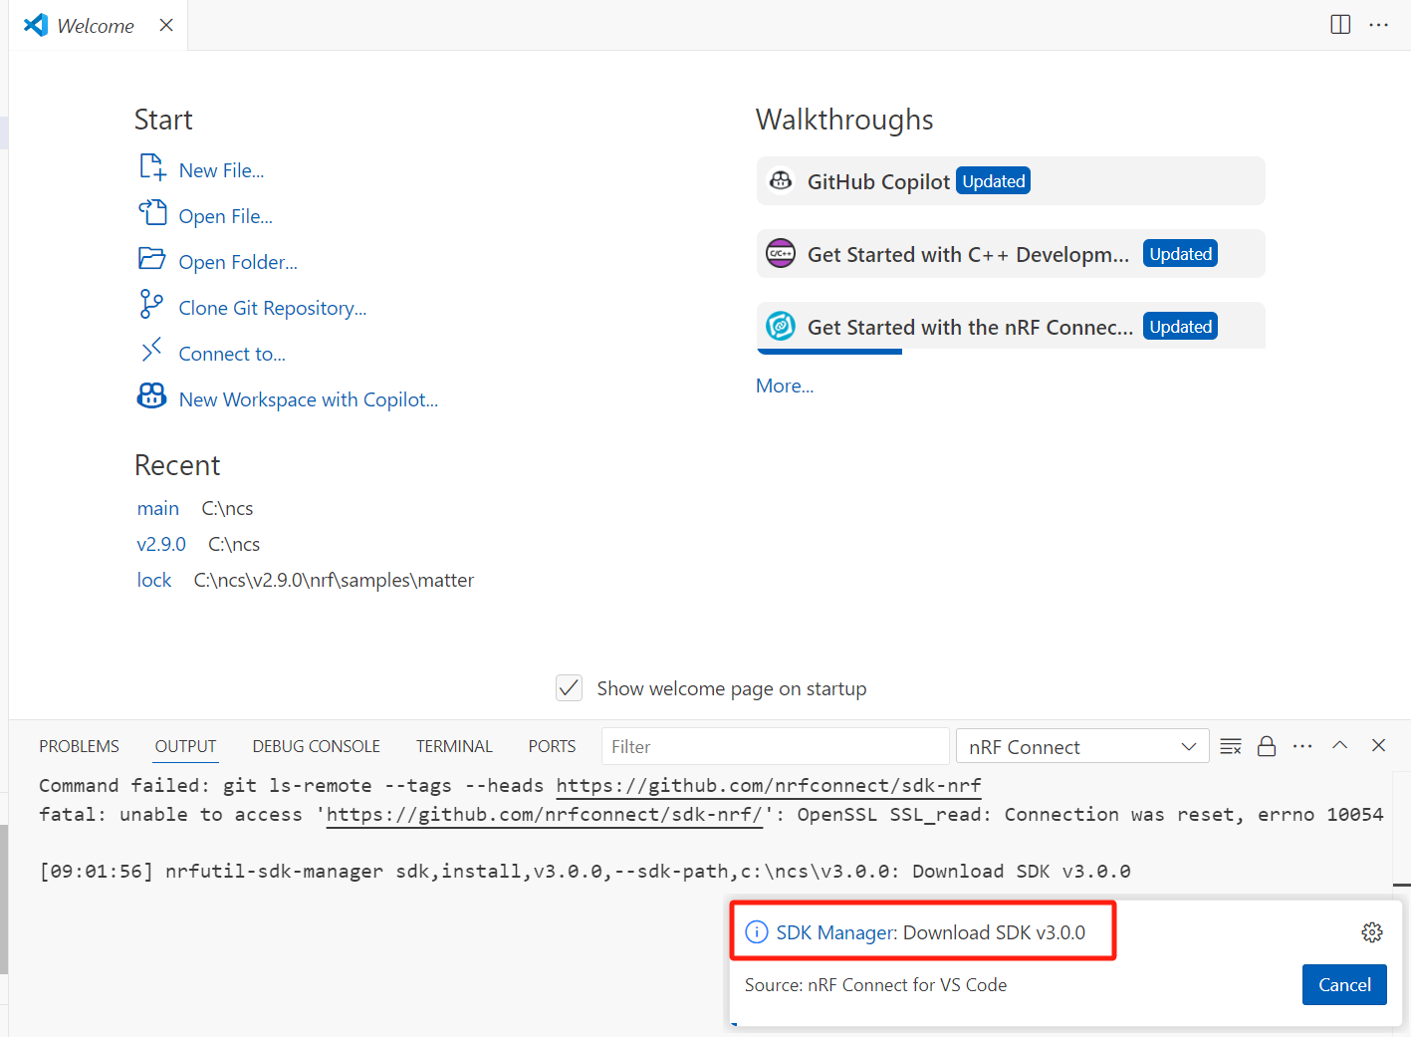Click the Open File... link

point(225,216)
